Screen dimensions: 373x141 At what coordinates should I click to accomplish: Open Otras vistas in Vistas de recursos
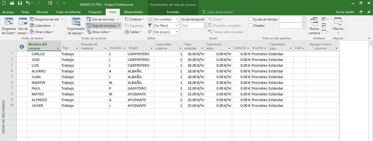(x=99, y=32)
